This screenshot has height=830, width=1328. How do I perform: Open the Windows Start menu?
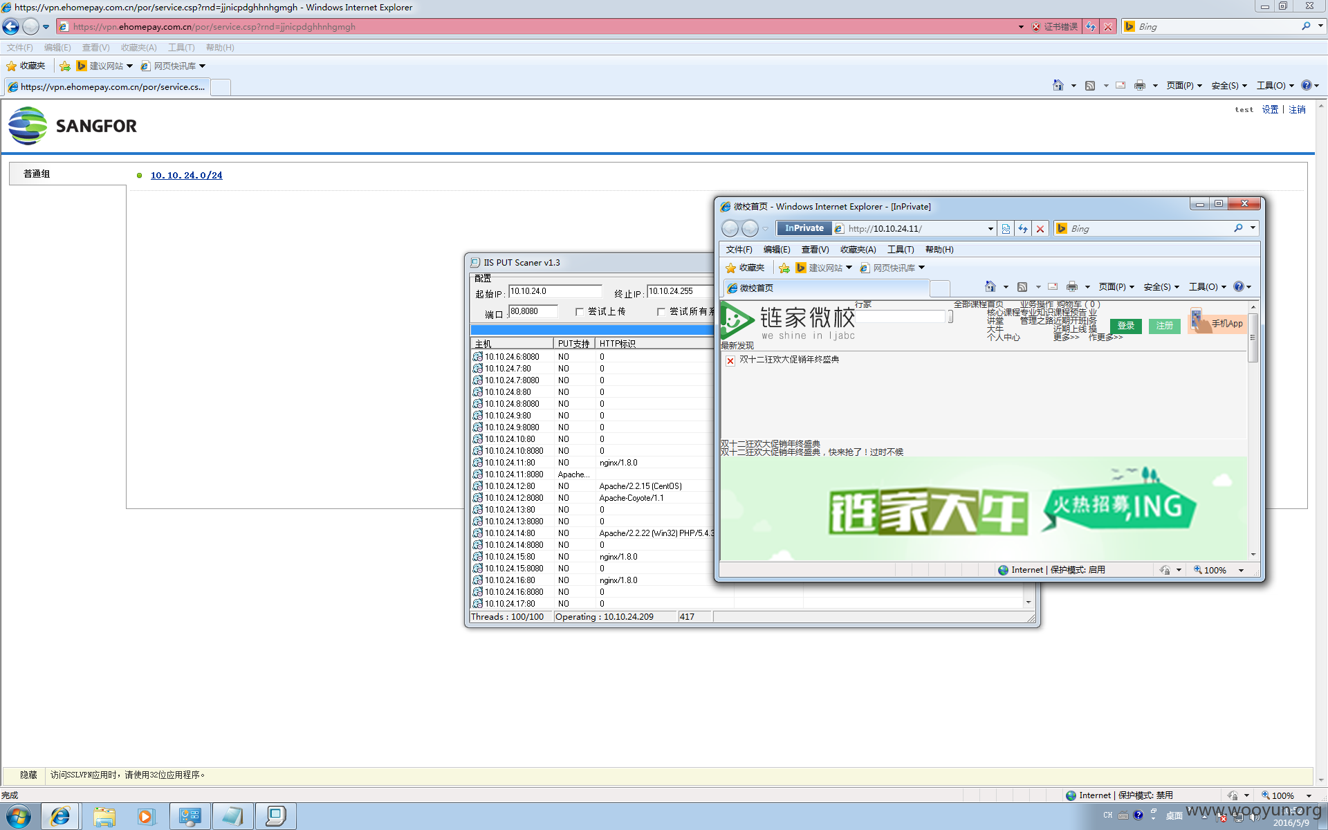[19, 816]
